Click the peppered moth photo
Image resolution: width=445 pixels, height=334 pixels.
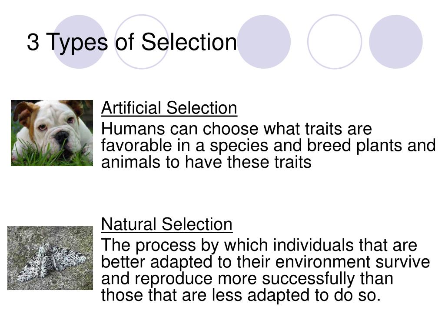50,258
